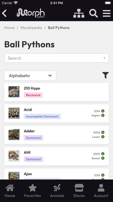Image resolution: width=113 pixels, height=202 pixels.
Task: Open the Account tab
Action: [x=101, y=191]
